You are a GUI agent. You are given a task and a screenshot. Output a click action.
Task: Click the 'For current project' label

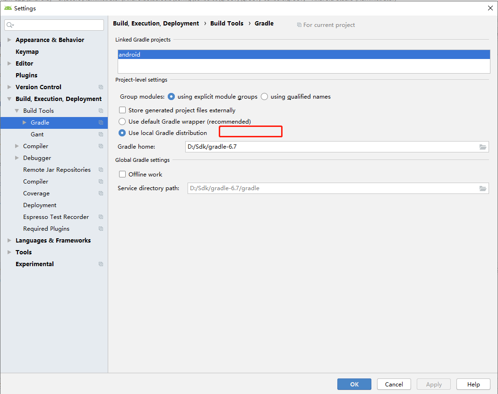coord(329,25)
